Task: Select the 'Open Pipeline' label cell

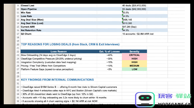Action: tap(59, 9)
